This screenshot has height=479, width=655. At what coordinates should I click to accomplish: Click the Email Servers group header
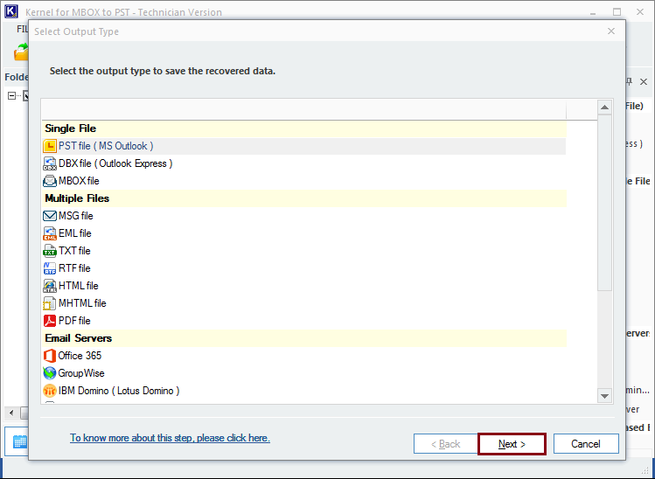(x=304, y=338)
